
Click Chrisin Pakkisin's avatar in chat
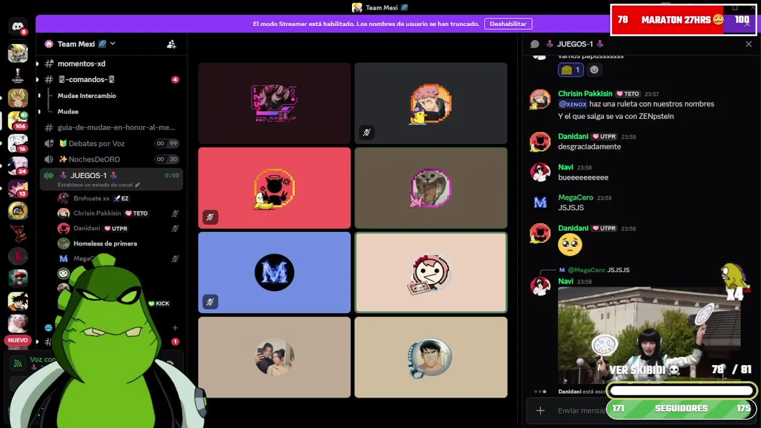540,99
